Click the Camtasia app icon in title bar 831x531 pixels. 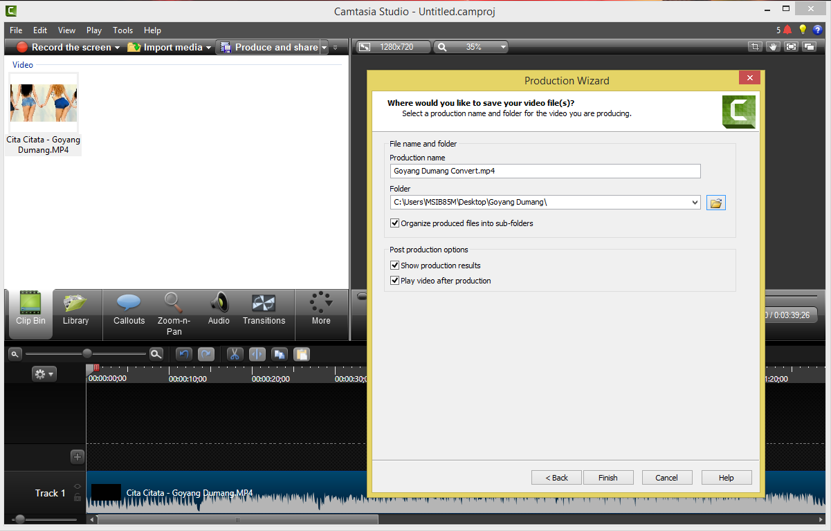(11, 10)
